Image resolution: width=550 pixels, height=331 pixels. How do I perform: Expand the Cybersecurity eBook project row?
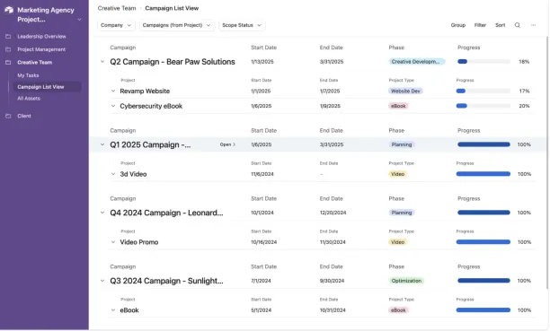click(x=113, y=106)
